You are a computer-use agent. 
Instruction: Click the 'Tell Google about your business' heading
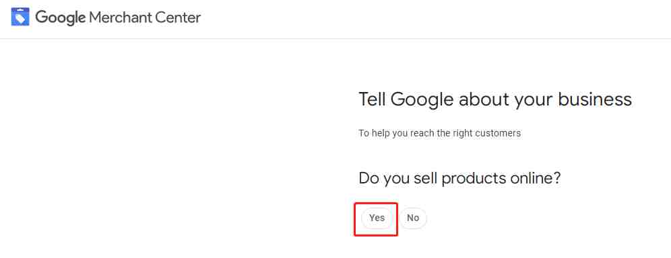495,99
